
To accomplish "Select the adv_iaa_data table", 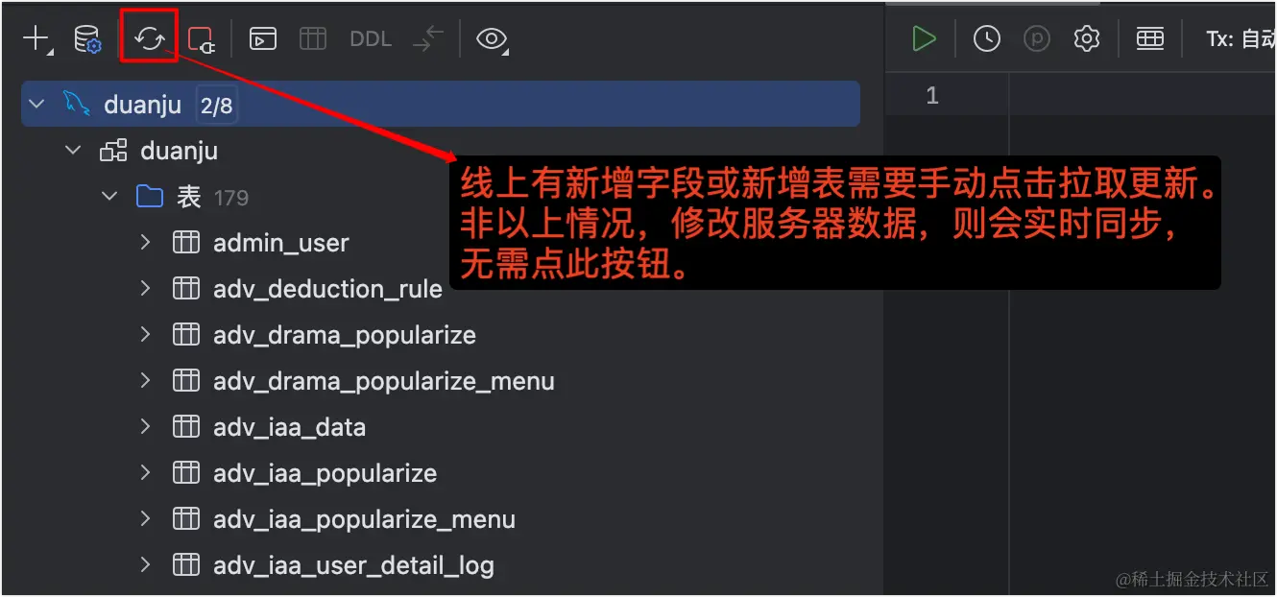I will pyautogui.click(x=289, y=427).
